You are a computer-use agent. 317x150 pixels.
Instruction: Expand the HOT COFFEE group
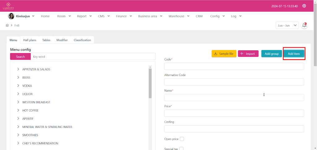(x=18, y=110)
